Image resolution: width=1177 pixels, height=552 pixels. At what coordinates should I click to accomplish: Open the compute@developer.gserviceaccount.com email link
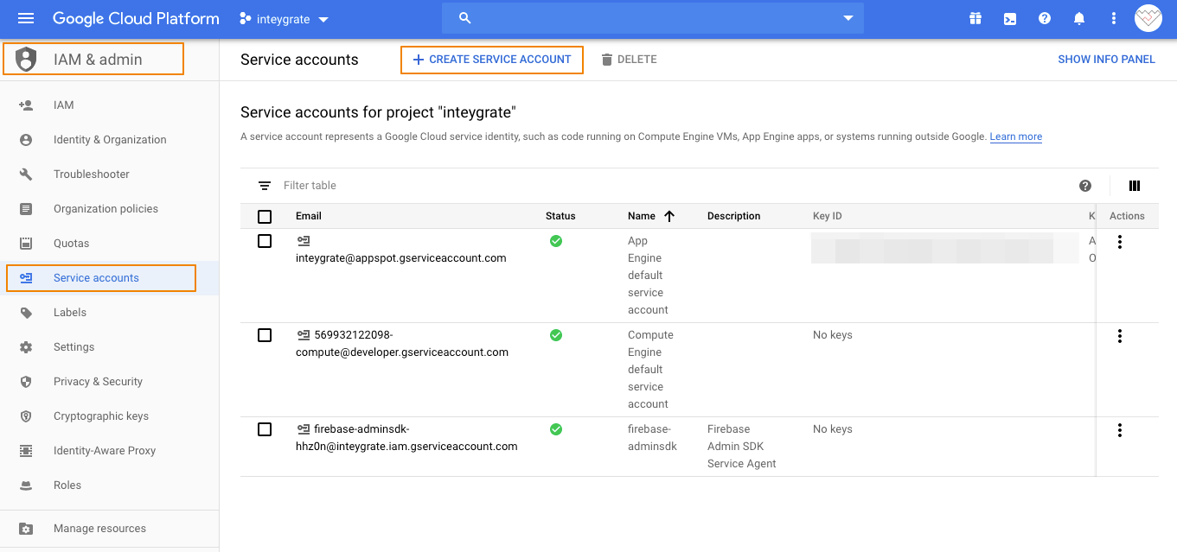402,344
